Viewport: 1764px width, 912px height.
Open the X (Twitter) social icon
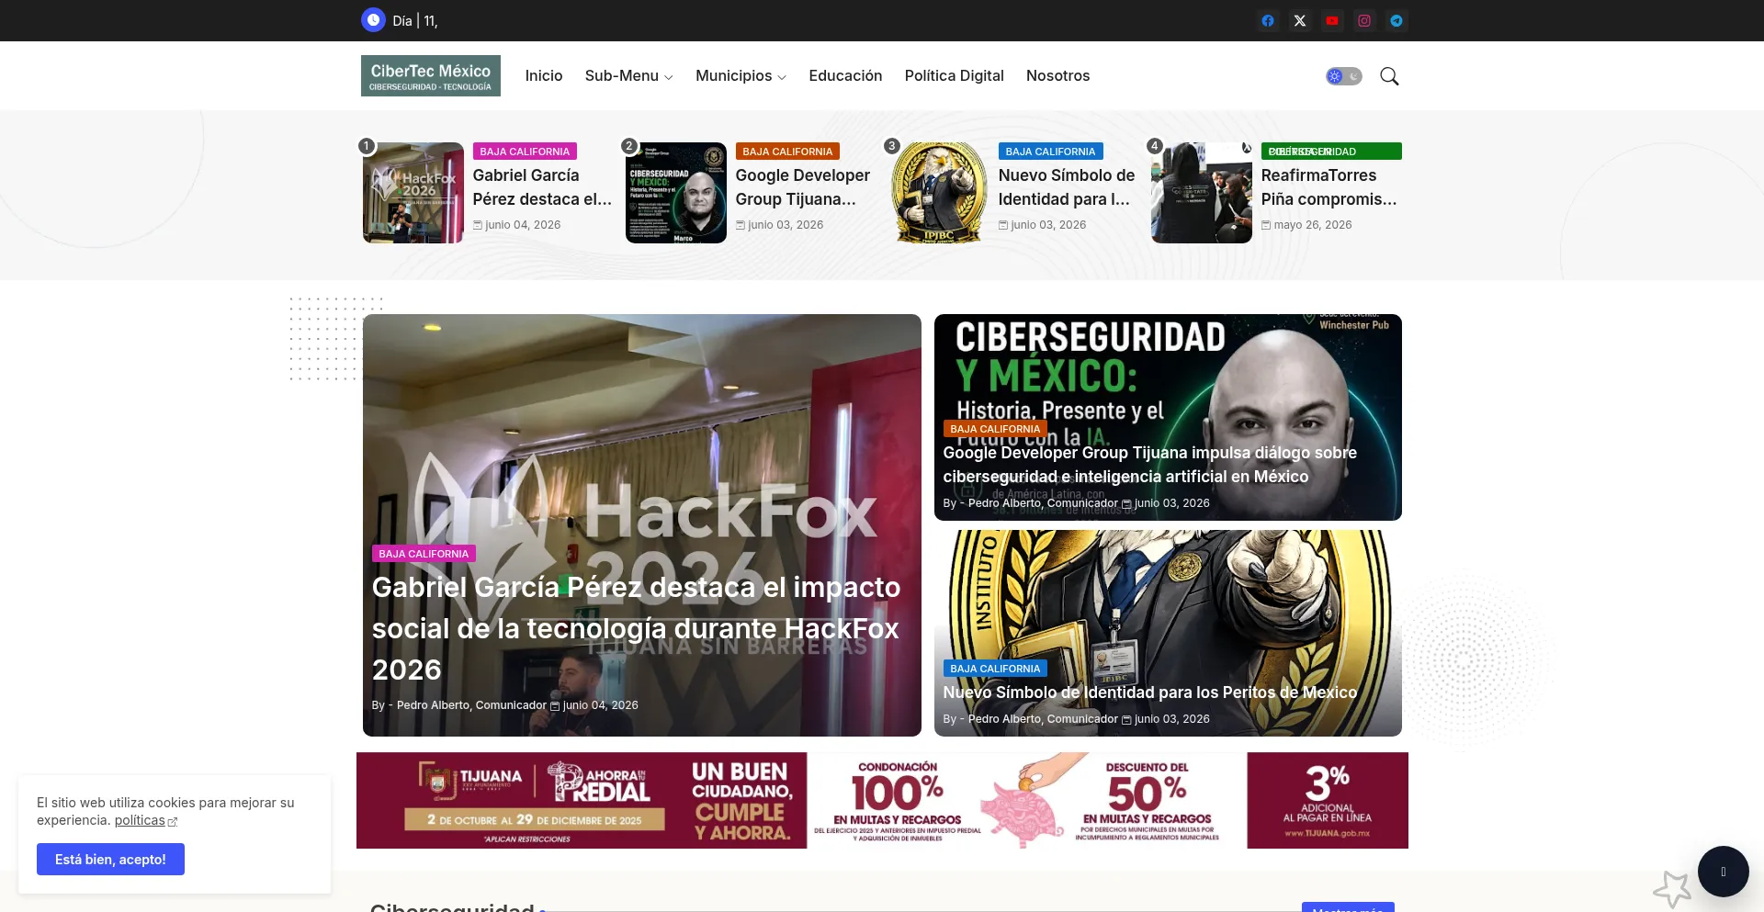[1300, 20]
